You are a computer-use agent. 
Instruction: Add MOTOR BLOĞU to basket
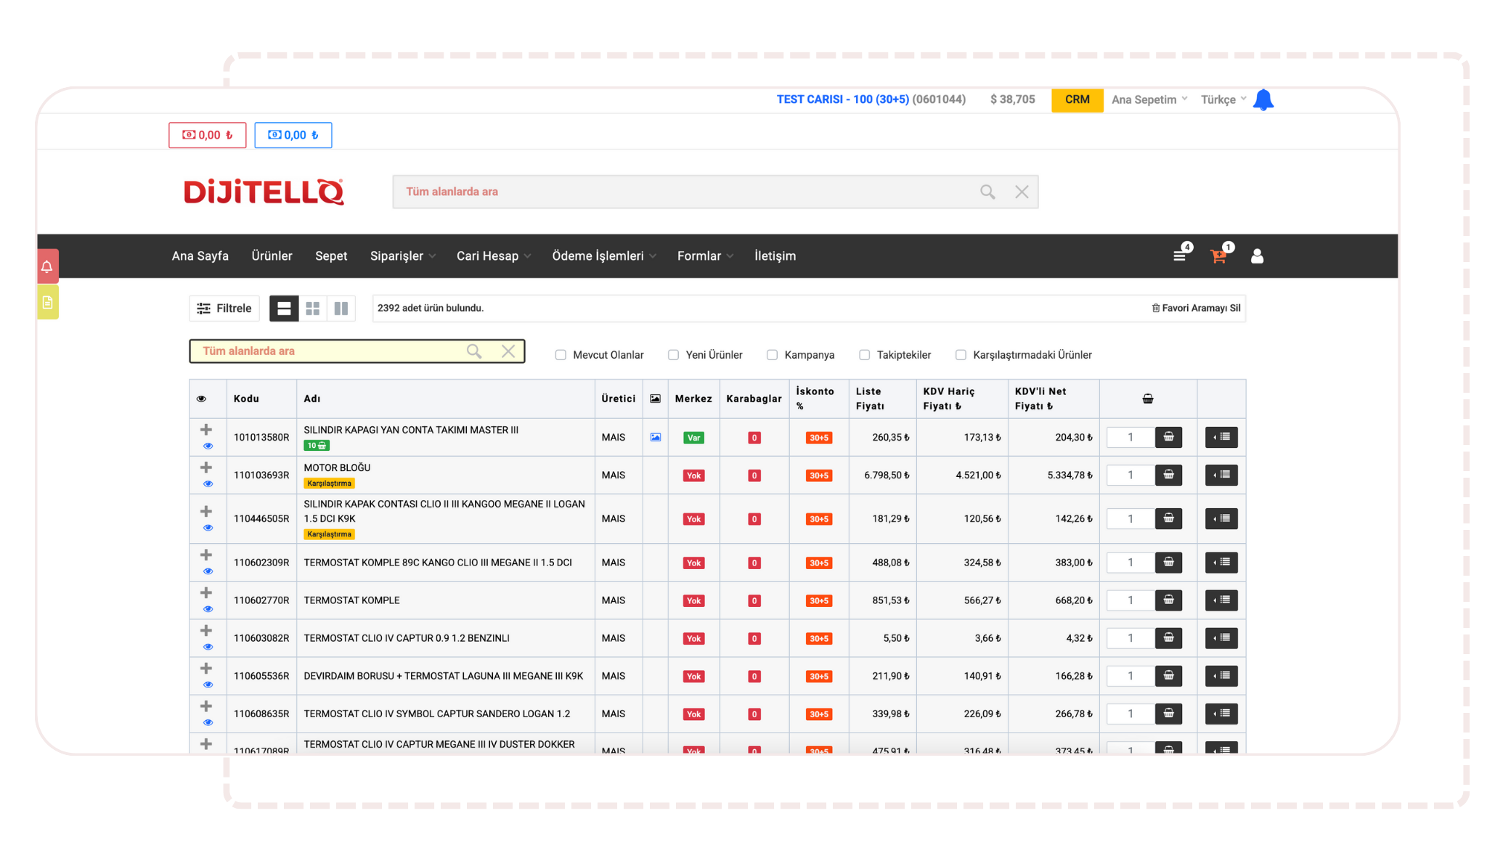click(1168, 475)
